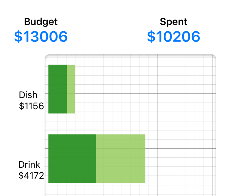
Task: Click the Spent heading label
Action: tap(174, 22)
